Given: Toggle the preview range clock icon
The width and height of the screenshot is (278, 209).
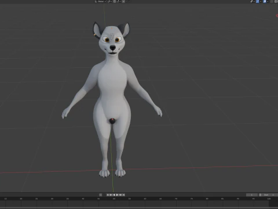Looking at the screenshot, I should [x=260, y=195].
